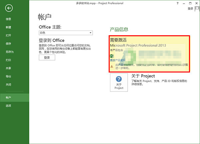200x144 pixels.
Task: Click the warning triangle icon
Action: (x=112, y=67)
